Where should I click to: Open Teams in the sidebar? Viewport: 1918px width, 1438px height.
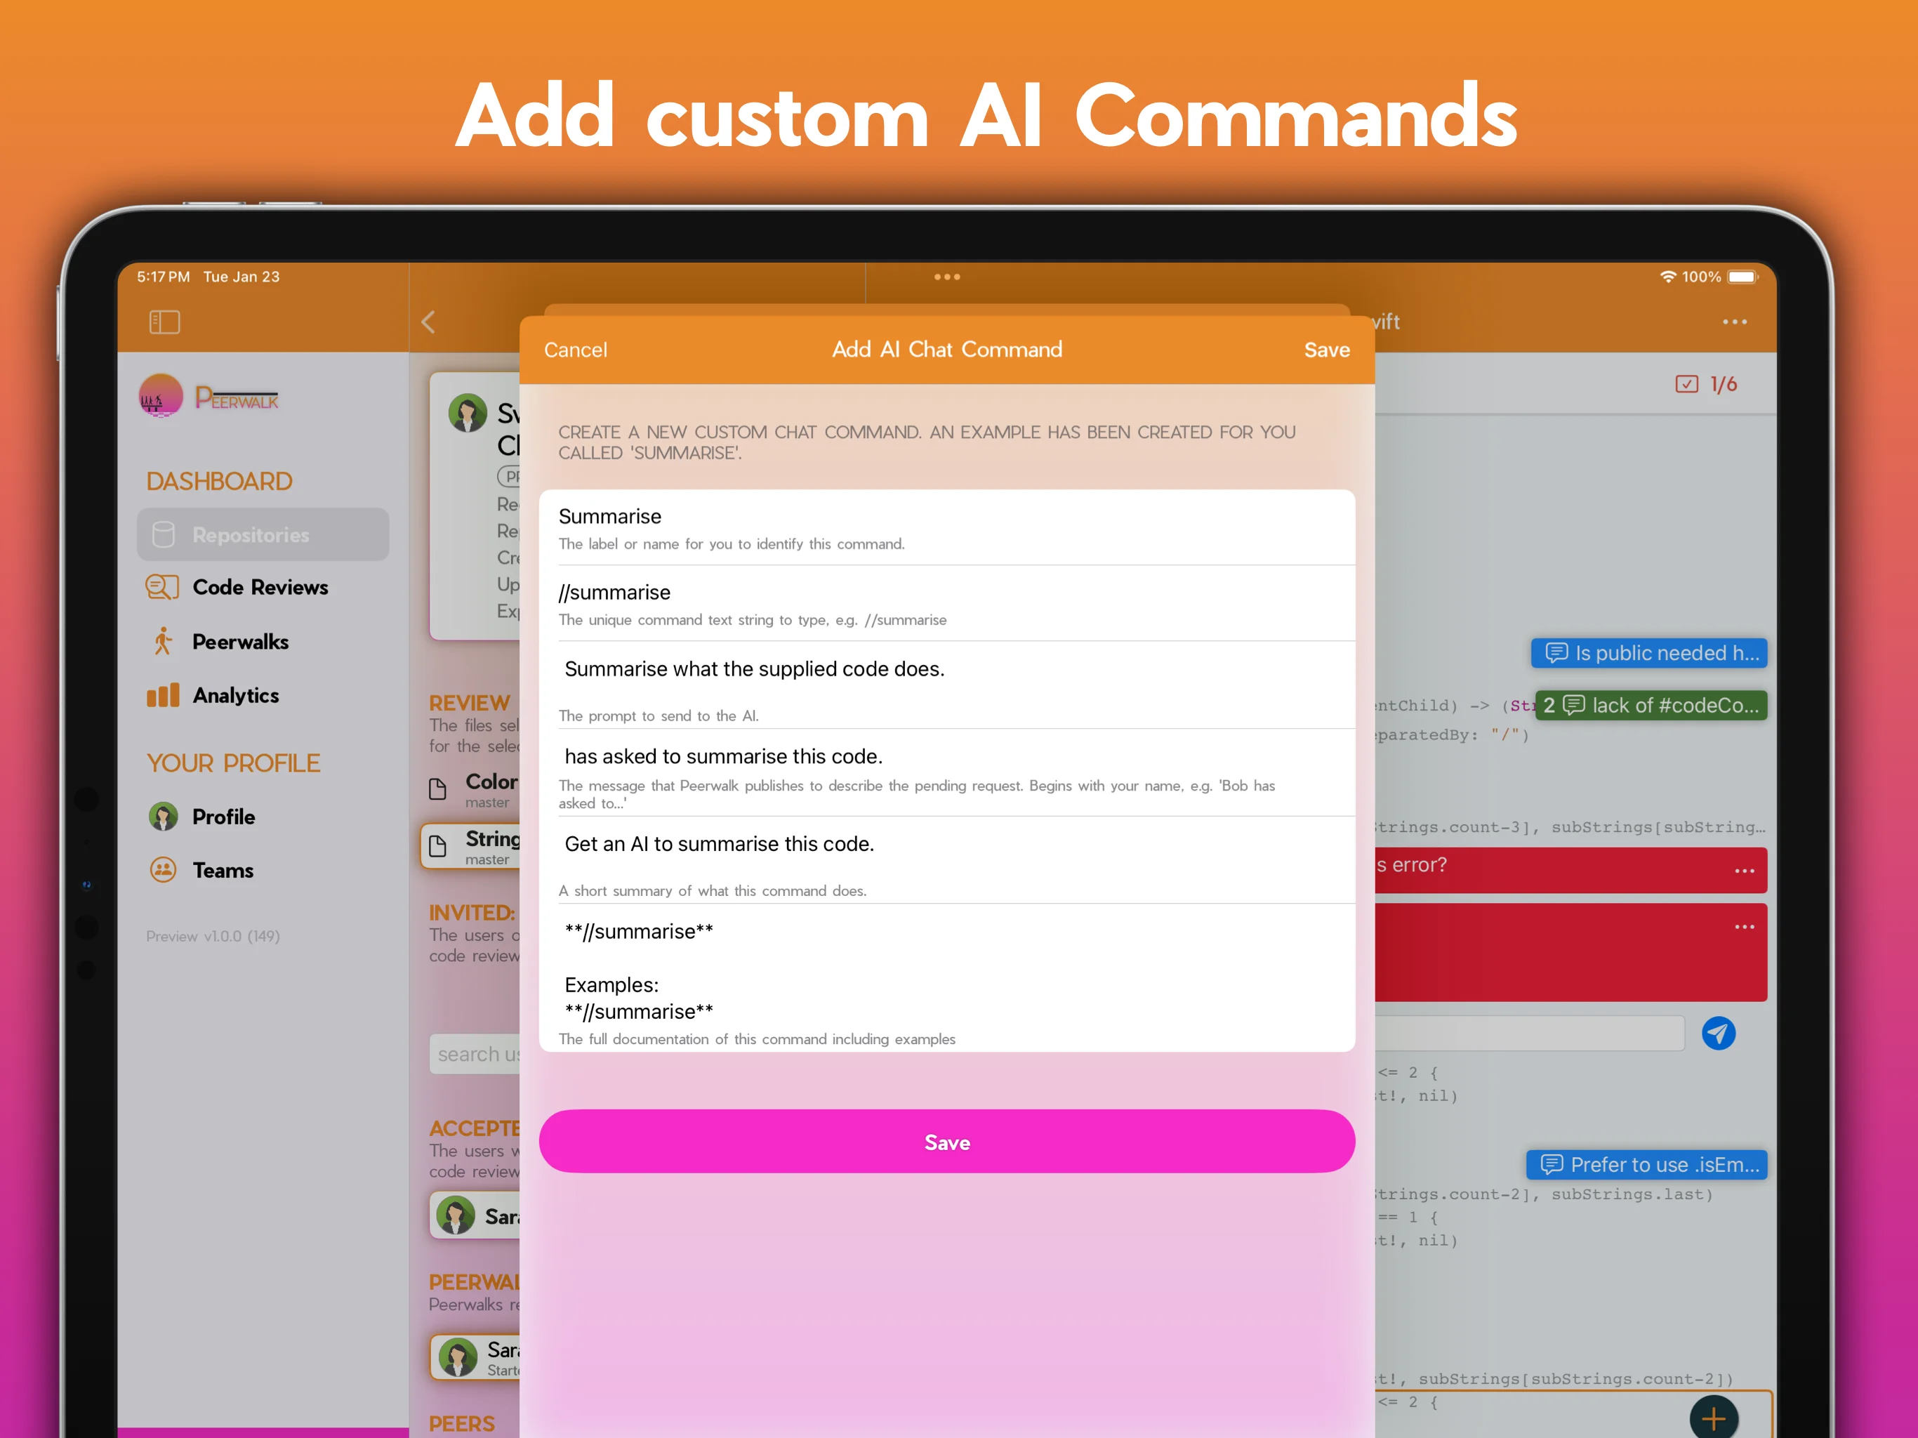(x=223, y=871)
